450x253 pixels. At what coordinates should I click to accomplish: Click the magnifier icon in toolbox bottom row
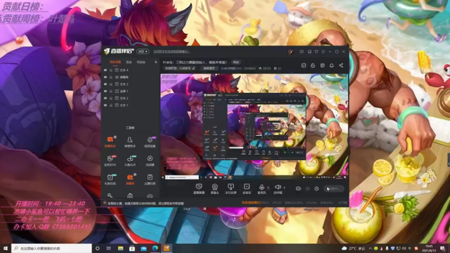pos(110,196)
